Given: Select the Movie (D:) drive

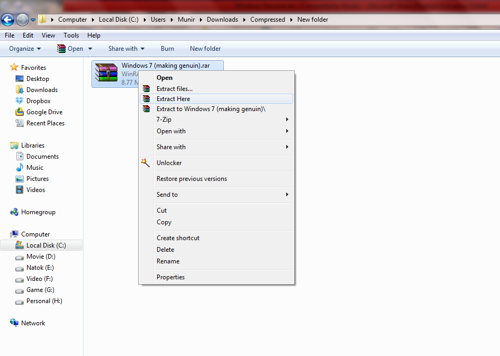Looking at the screenshot, I should tap(40, 257).
